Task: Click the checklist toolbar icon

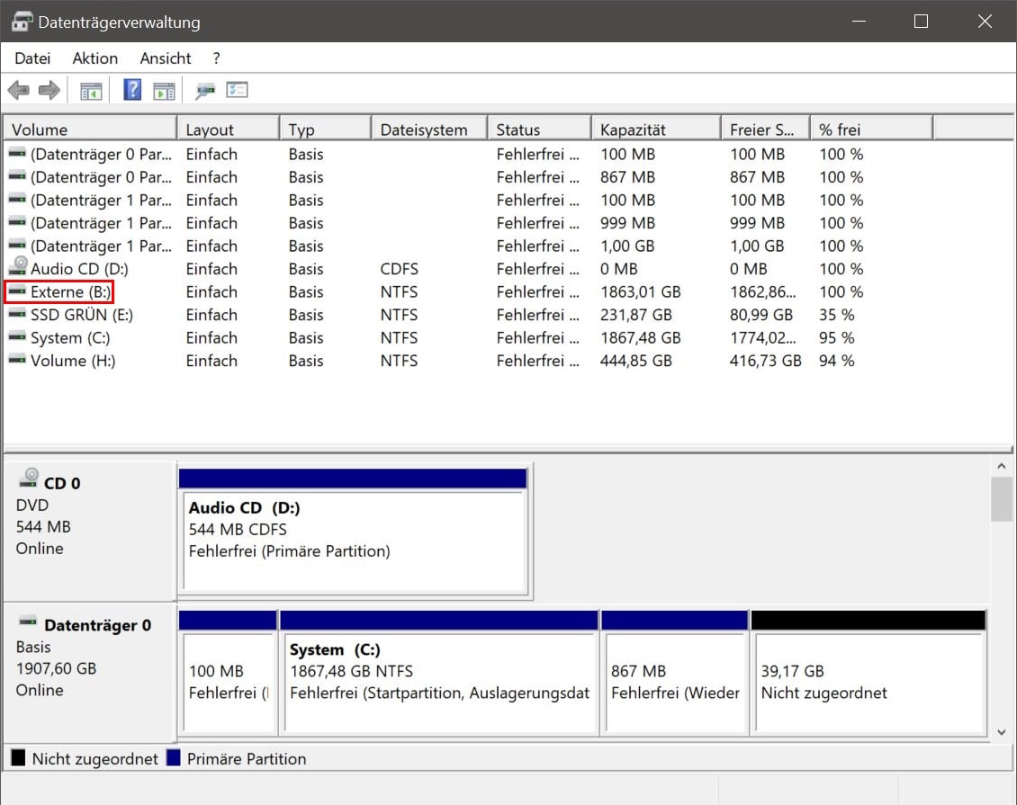Action: point(238,89)
